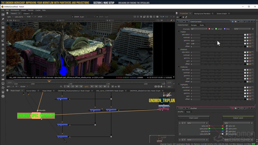
Task: Open the Channel nodes toolbar icon
Action: [x=3, y=28]
